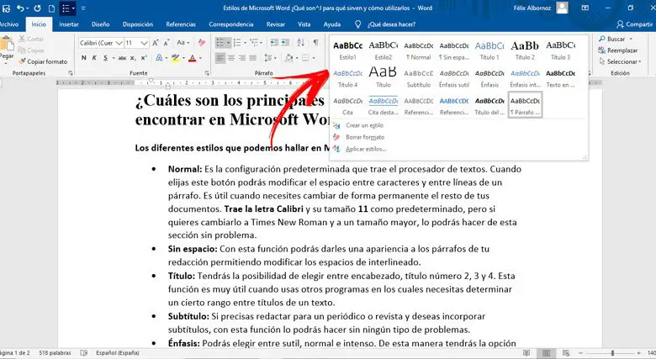Toggle bold (N) formatting

click(x=83, y=58)
